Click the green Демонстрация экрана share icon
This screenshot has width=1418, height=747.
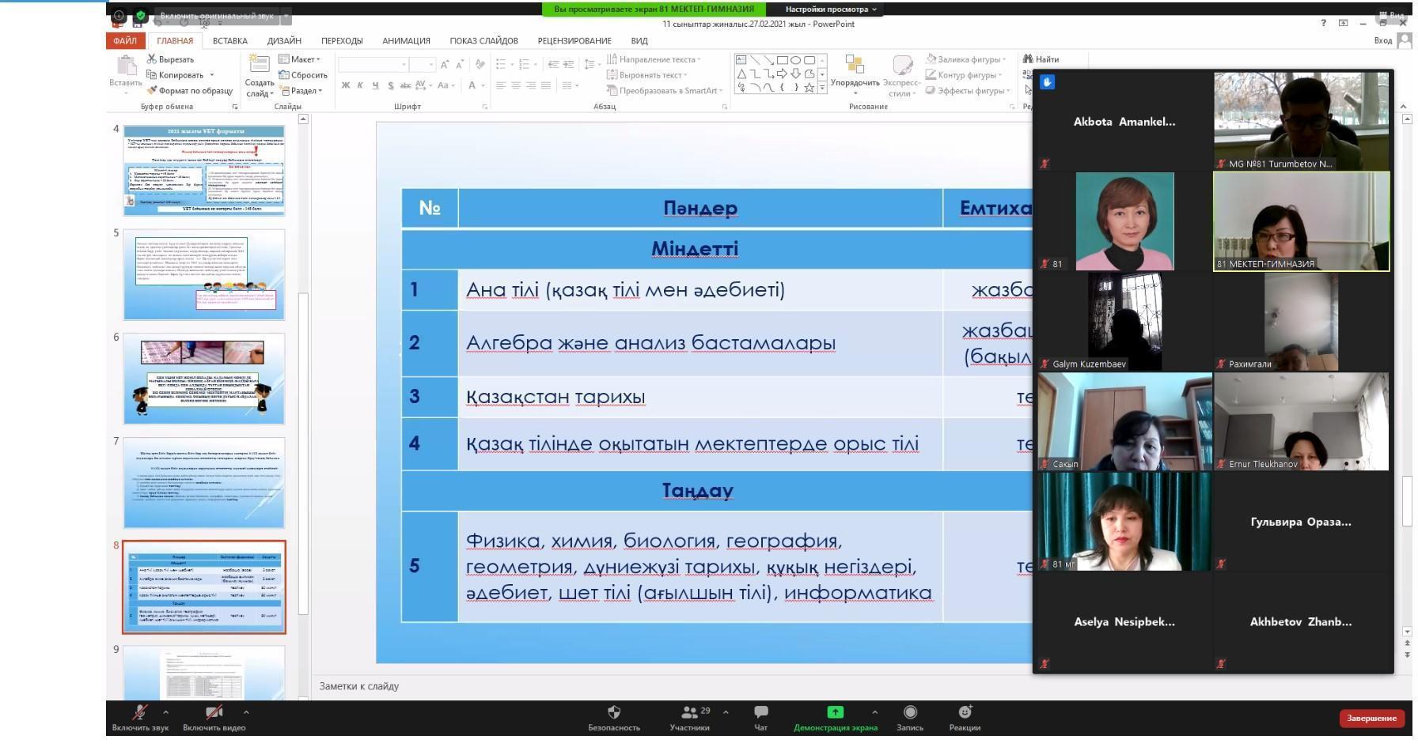[x=835, y=712]
